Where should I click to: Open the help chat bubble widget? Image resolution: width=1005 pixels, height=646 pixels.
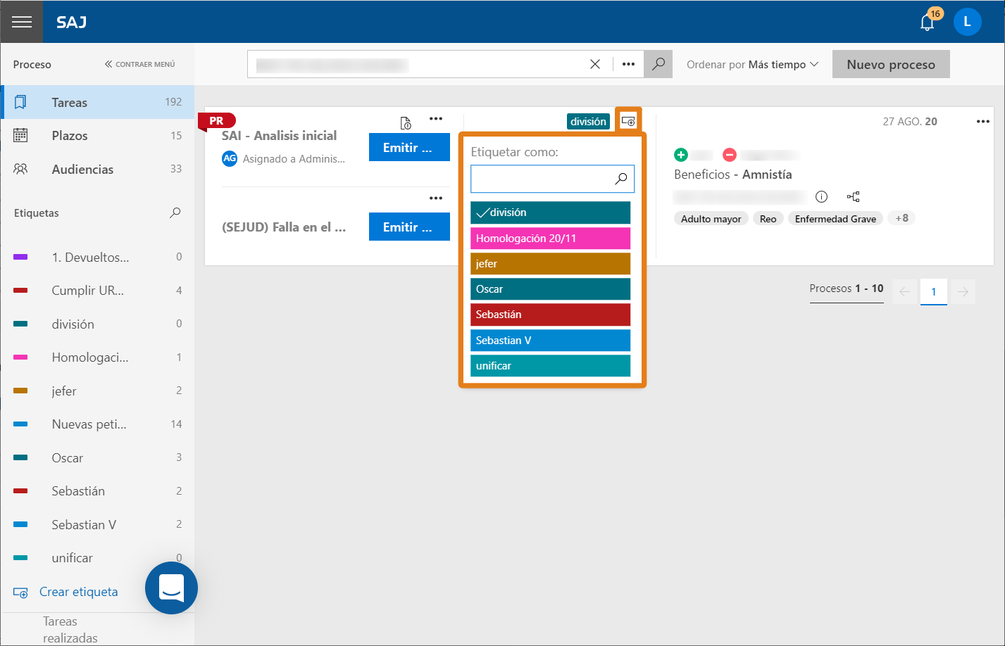click(171, 588)
